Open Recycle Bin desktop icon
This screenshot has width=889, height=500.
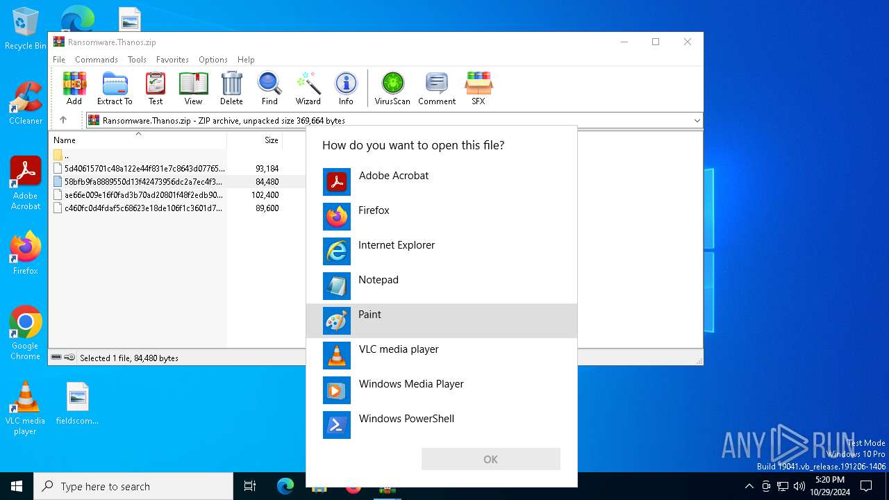pyautogui.click(x=26, y=29)
